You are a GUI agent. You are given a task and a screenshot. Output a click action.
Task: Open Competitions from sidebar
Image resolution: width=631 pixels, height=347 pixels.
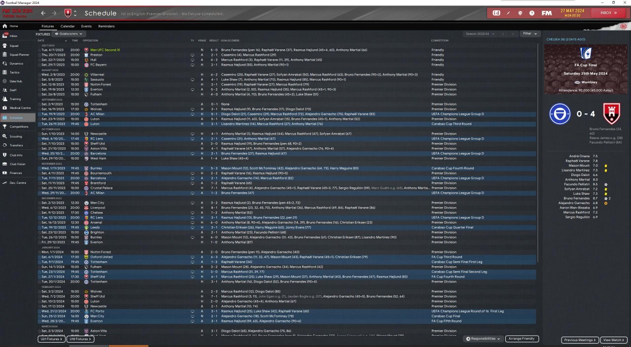point(19,127)
